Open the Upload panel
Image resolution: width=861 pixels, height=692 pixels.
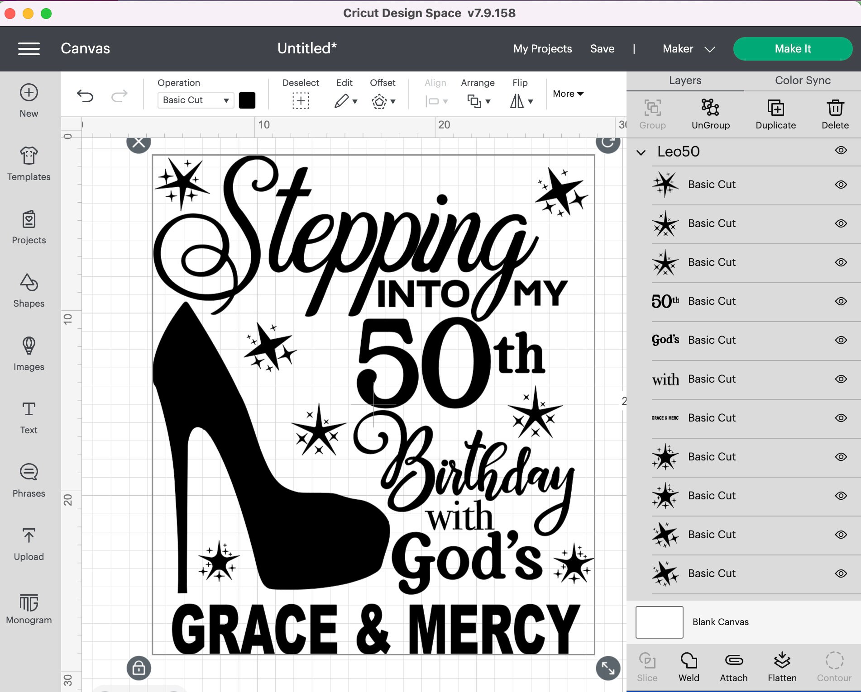(x=29, y=544)
